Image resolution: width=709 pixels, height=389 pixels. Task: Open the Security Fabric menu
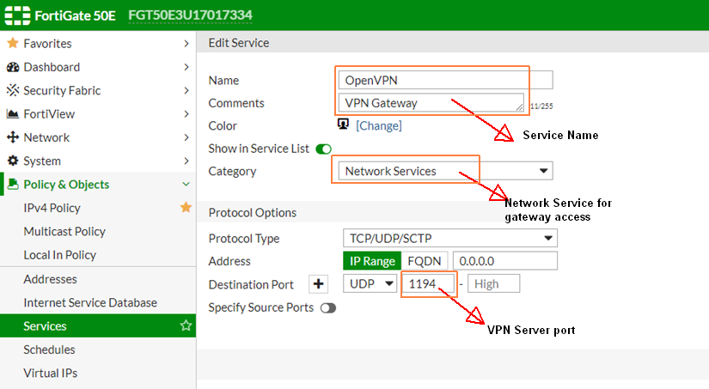[x=98, y=90]
